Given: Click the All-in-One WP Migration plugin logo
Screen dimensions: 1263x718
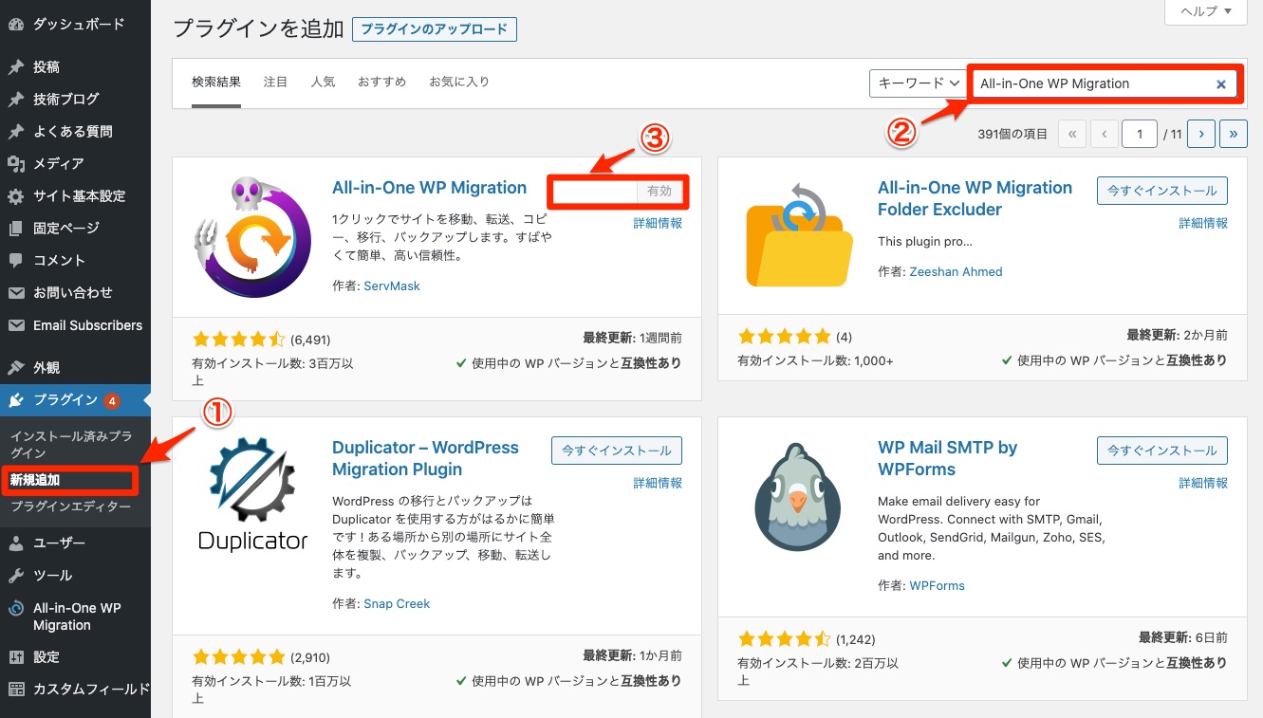Looking at the screenshot, I should pyautogui.click(x=252, y=237).
